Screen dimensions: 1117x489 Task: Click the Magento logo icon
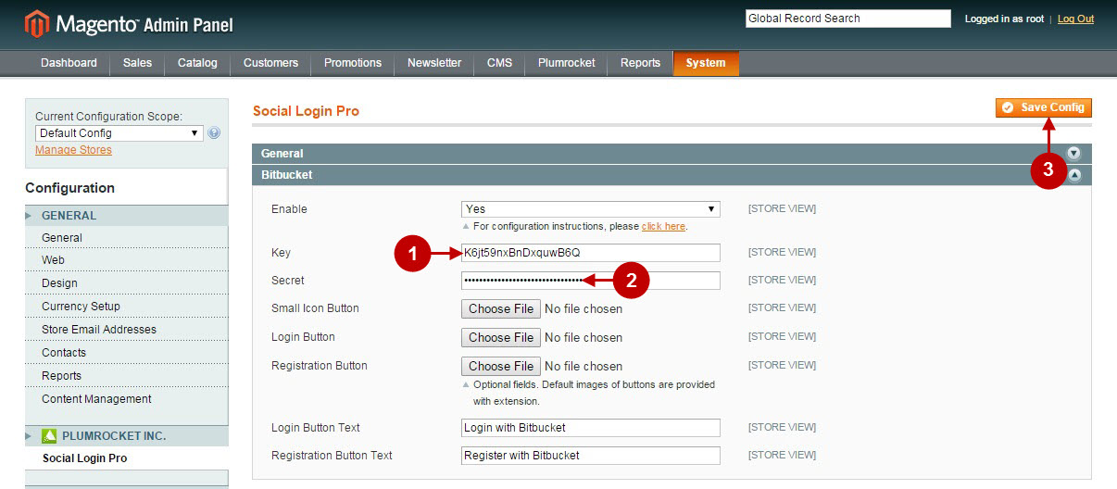(x=37, y=24)
